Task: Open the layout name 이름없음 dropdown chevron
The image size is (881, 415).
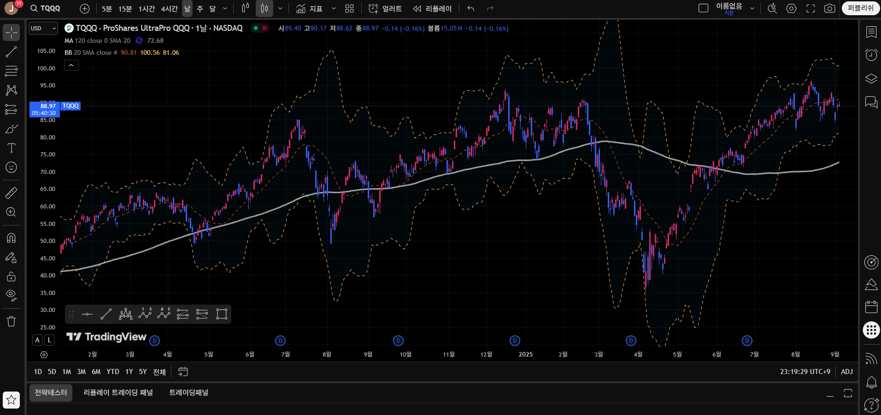Action: tap(752, 9)
